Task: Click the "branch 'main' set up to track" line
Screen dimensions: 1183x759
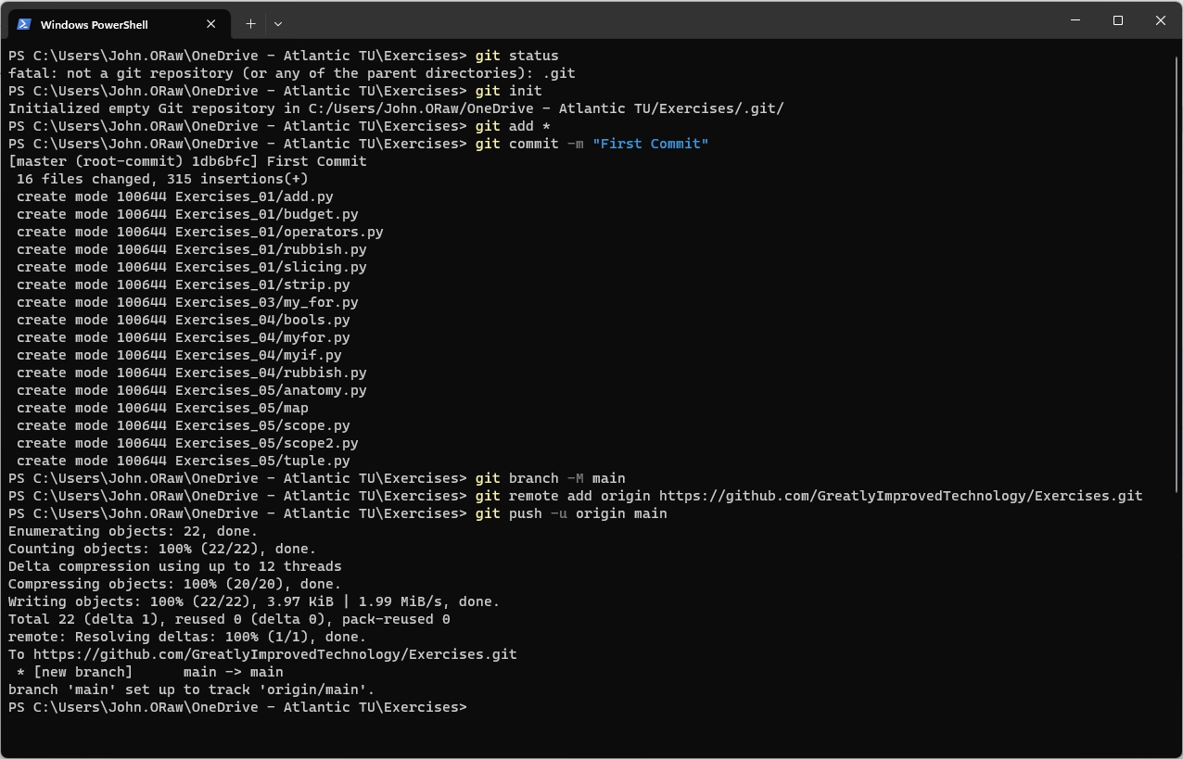Action: 191,689
